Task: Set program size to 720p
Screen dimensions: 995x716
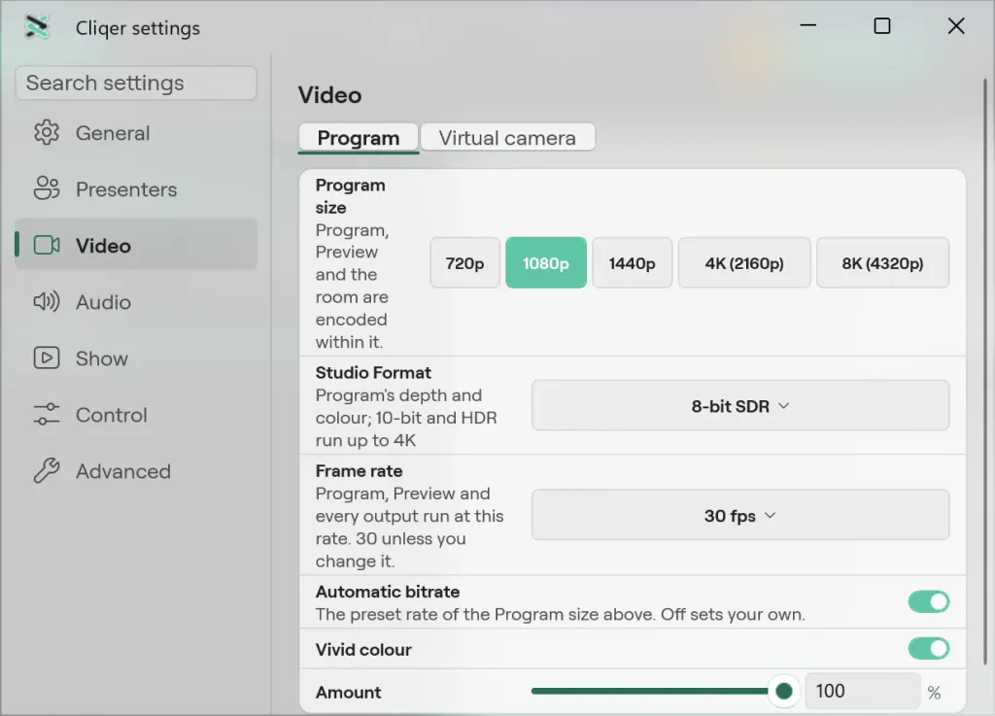Action: [x=464, y=263]
